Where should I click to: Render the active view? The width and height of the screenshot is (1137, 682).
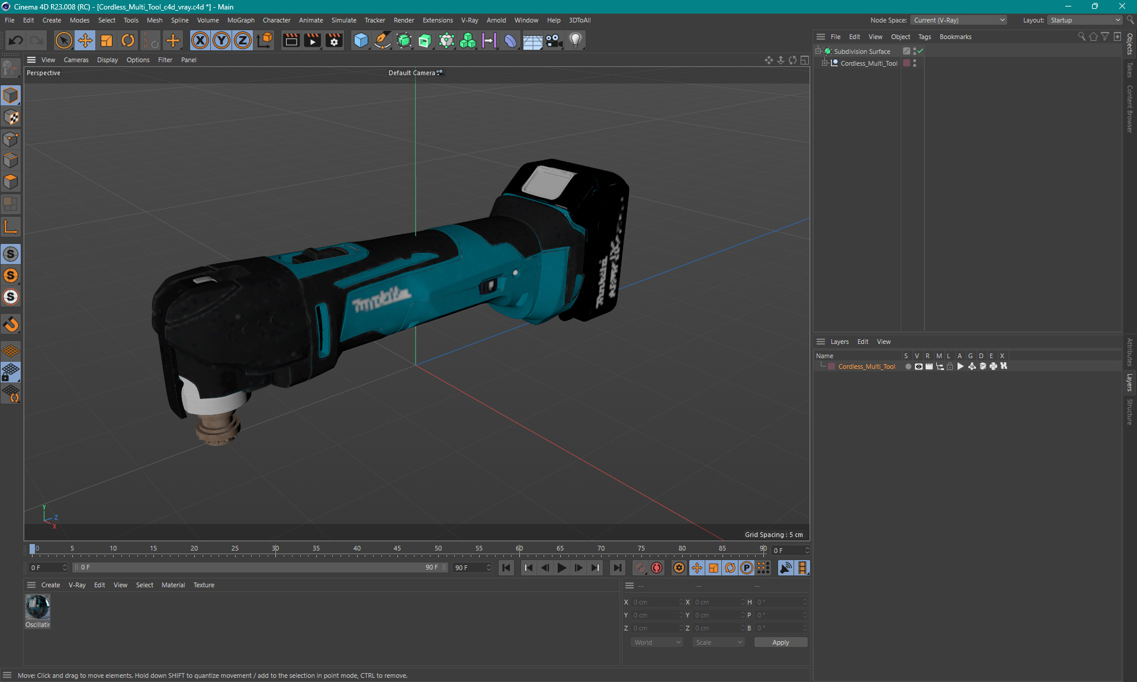[x=291, y=40]
